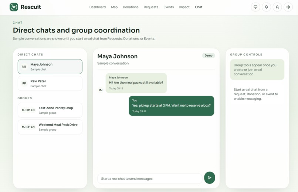Click the Rescuit logo icon
The height and width of the screenshot is (192, 298).
14,7
